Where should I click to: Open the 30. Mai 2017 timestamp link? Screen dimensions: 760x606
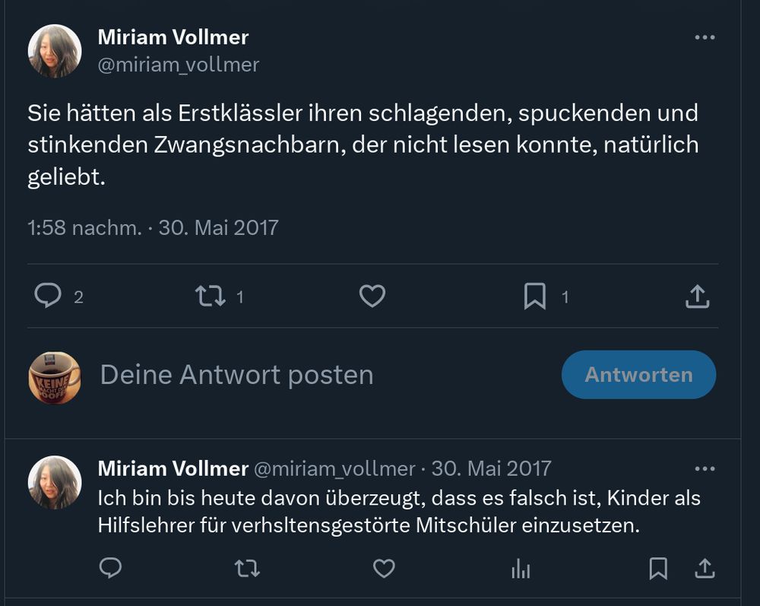coord(219,227)
